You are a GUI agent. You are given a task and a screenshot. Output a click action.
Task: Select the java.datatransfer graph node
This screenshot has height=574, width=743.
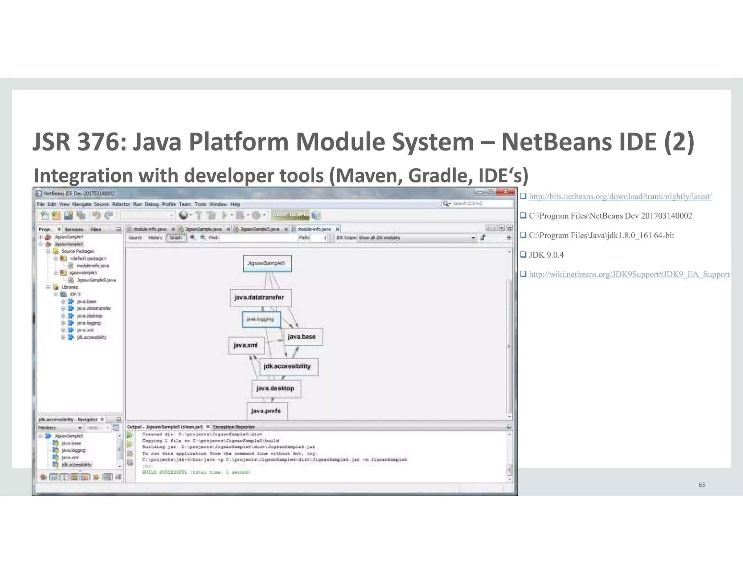pos(260,298)
